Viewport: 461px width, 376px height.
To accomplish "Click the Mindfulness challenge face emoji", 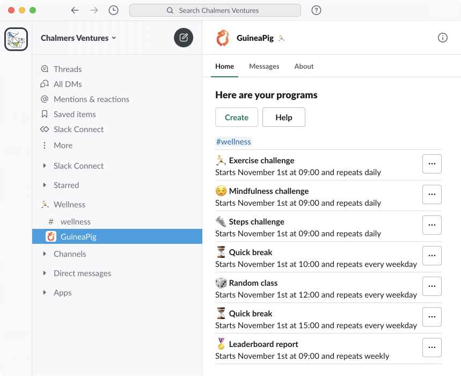I will pos(221,191).
